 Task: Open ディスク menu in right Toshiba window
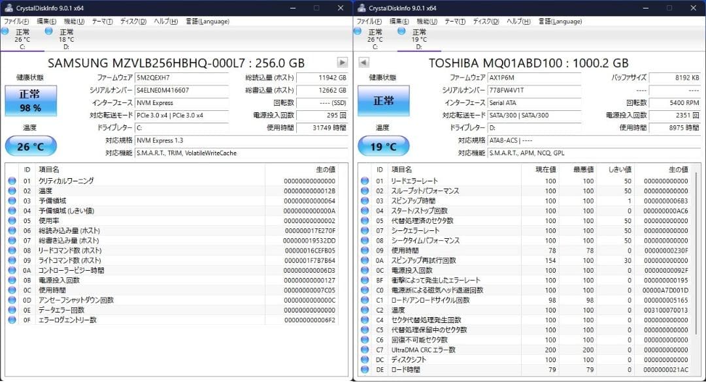click(x=486, y=21)
